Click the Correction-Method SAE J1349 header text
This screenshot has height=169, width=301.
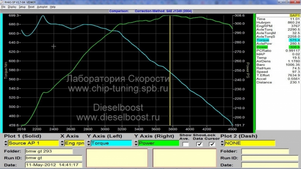163,11
